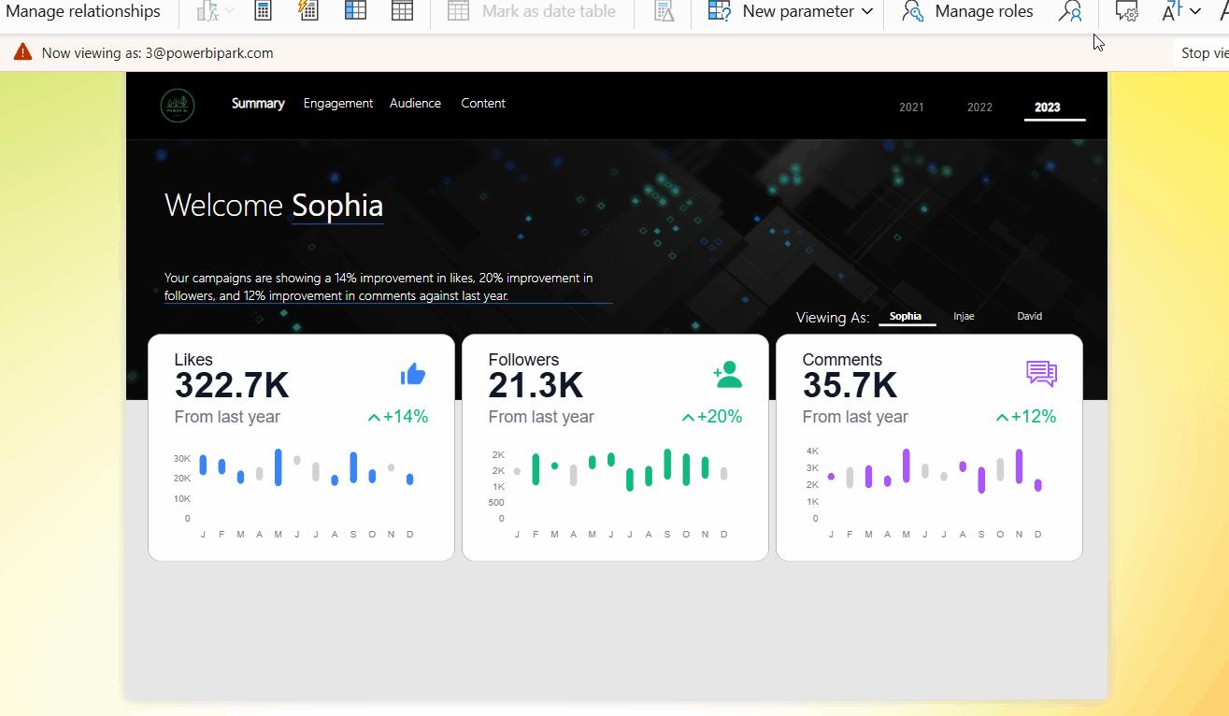Open Quick measure with the lightning calculator icon
The image size is (1229, 716).
pos(308,10)
